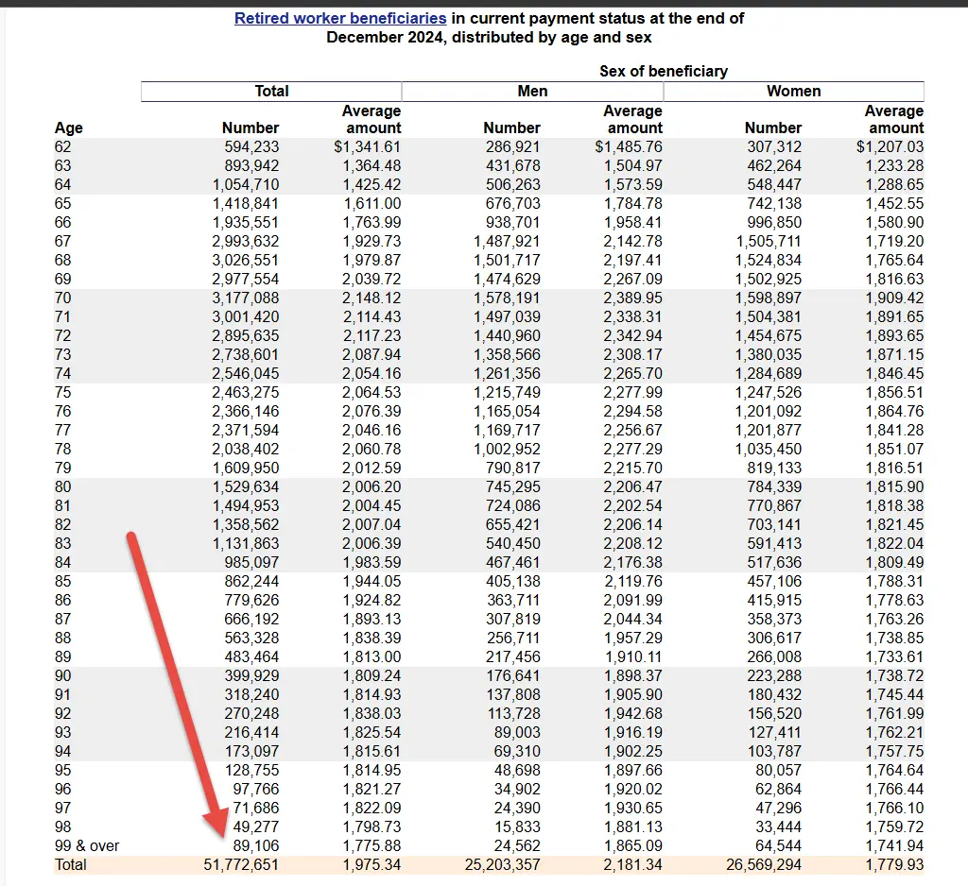This screenshot has width=968, height=886.
Task: Click the Age column header
Action: point(69,128)
